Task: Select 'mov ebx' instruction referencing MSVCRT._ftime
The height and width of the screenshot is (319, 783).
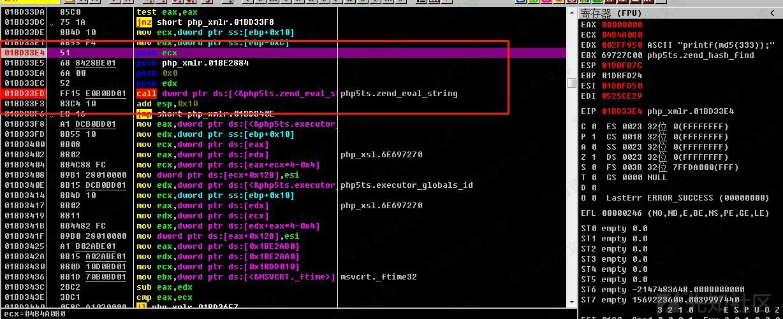Action: click(236, 277)
